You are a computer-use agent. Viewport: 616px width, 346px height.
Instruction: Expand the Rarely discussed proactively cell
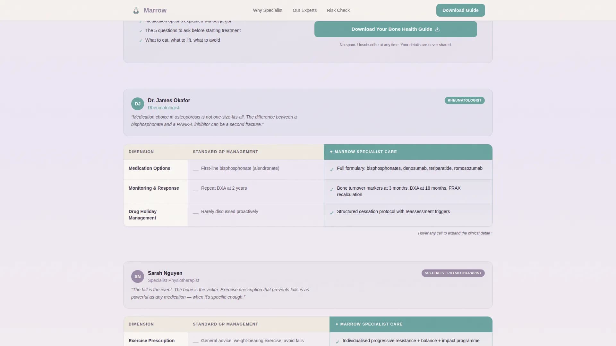pos(229,212)
